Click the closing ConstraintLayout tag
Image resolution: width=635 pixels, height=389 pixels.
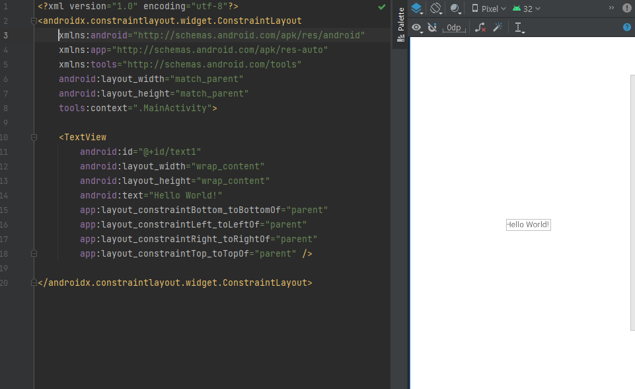[175, 282]
